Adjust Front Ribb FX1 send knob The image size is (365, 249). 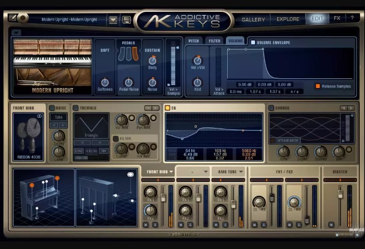pyautogui.click(x=150, y=192)
